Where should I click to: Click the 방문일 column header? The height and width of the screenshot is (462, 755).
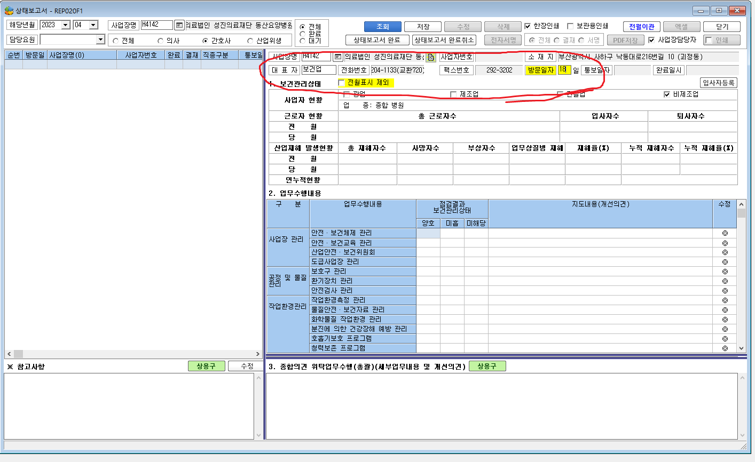[x=35, y=55]
